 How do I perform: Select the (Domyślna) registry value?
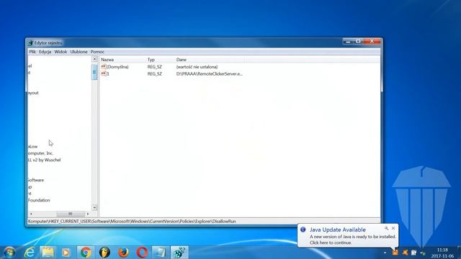coord(117,67)
